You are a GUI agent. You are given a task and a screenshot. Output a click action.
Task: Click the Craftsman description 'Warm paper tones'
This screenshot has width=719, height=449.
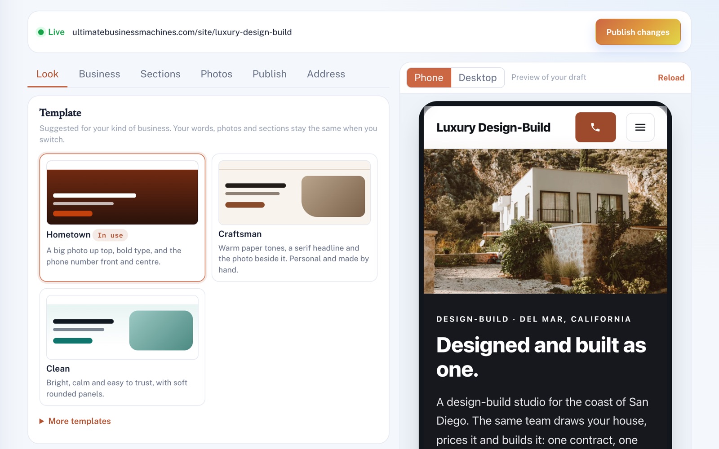[294, 259]
